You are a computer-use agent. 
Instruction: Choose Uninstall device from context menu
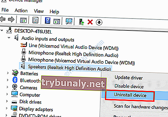point(130,95)
